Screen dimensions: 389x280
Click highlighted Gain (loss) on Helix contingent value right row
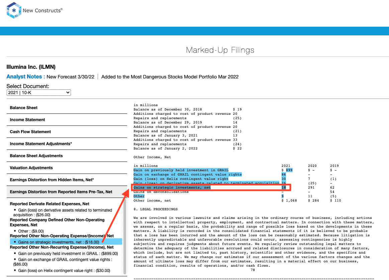pyautogui.click(x=181, y=179)
